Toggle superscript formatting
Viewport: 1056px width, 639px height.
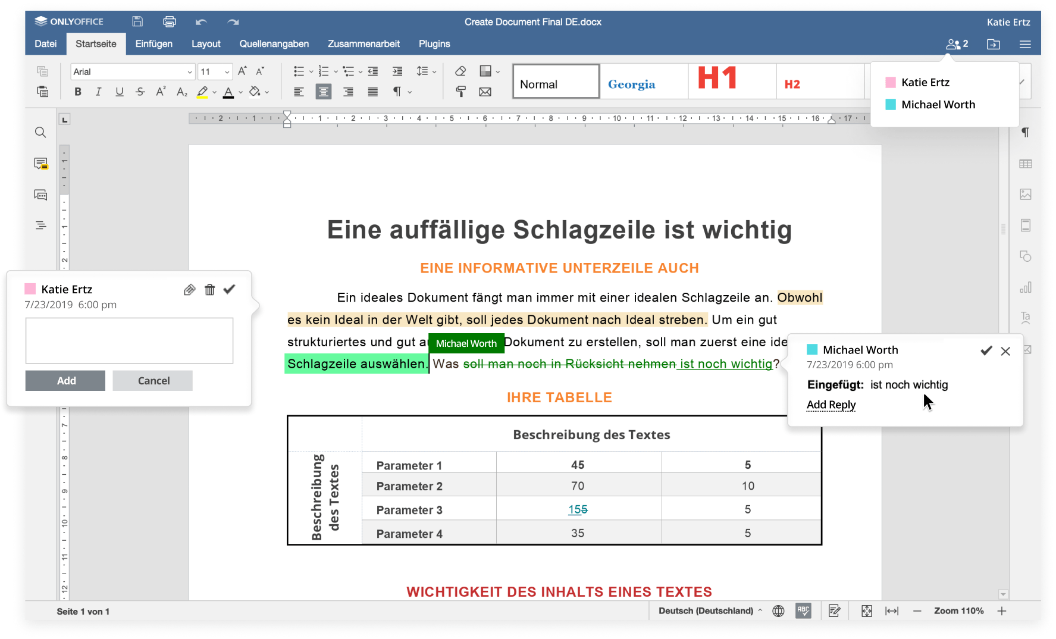[x=161, y=92]
